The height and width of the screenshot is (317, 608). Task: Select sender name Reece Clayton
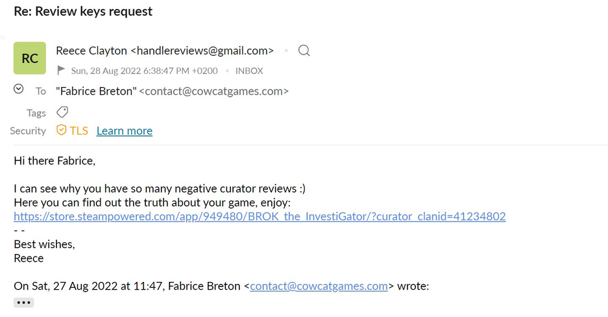(91, 51)
